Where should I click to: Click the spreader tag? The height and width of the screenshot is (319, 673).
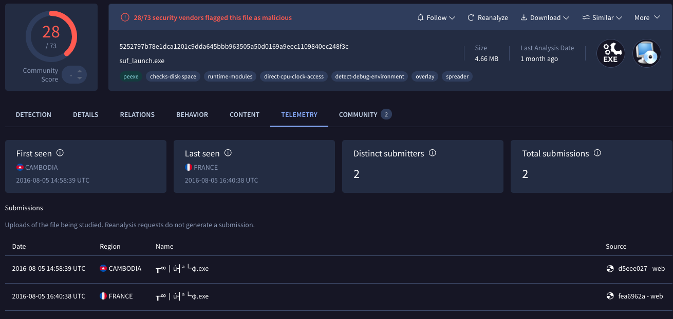tap(457, 76)
